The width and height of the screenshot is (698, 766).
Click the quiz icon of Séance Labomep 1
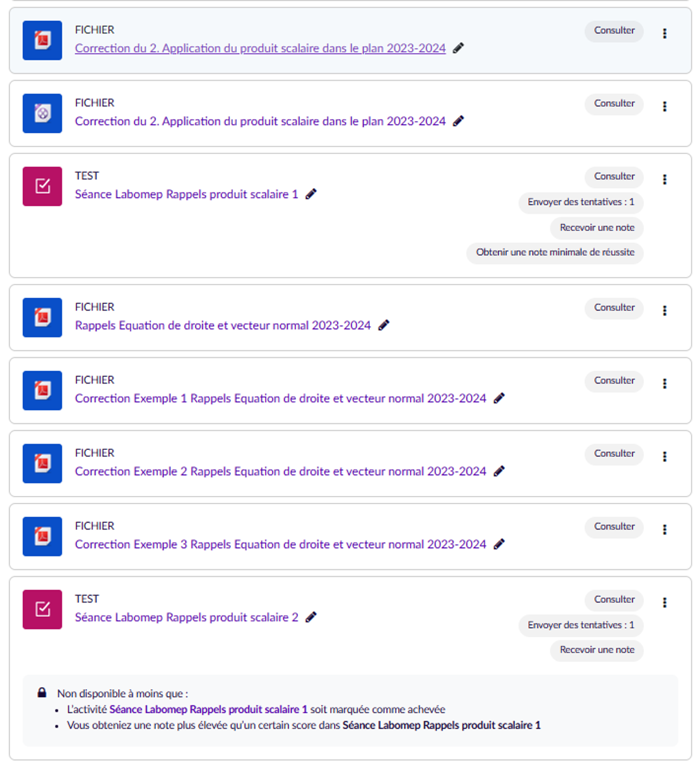click(x=42, y=186)
